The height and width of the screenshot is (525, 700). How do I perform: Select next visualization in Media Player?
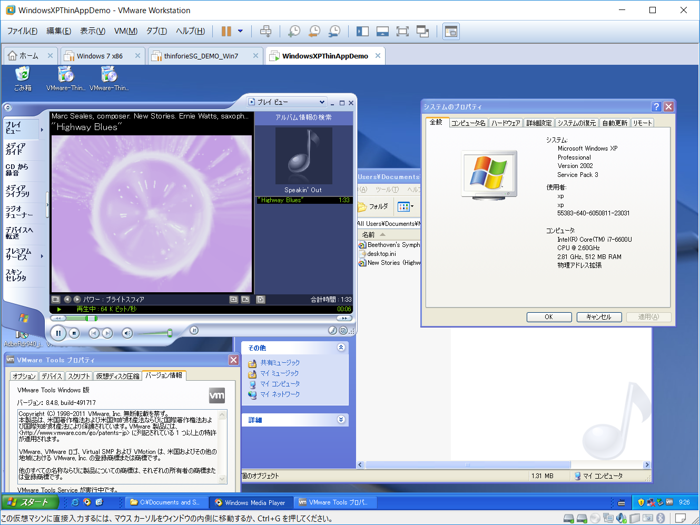tap(77, 299)
